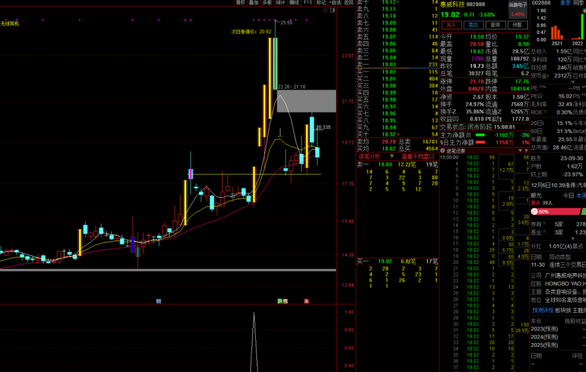Click the 买入 buy button

point(451,25)
